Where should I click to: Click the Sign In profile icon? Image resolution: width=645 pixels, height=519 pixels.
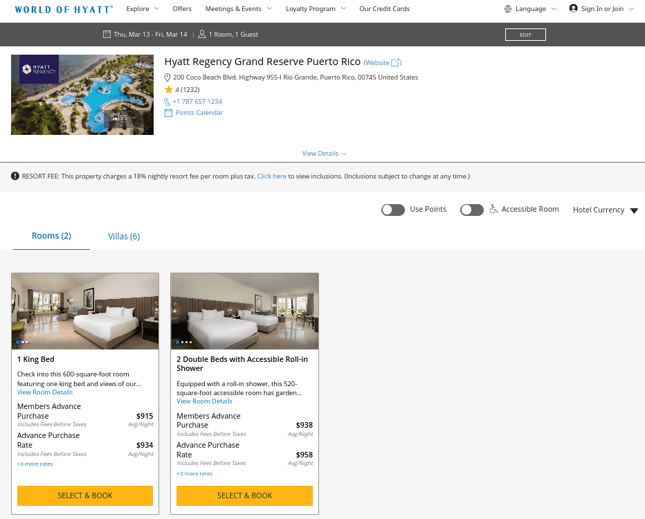pos(573,8)
